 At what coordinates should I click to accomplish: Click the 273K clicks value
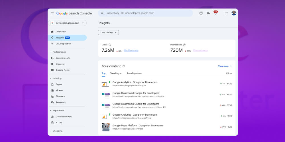coord(229,105)
